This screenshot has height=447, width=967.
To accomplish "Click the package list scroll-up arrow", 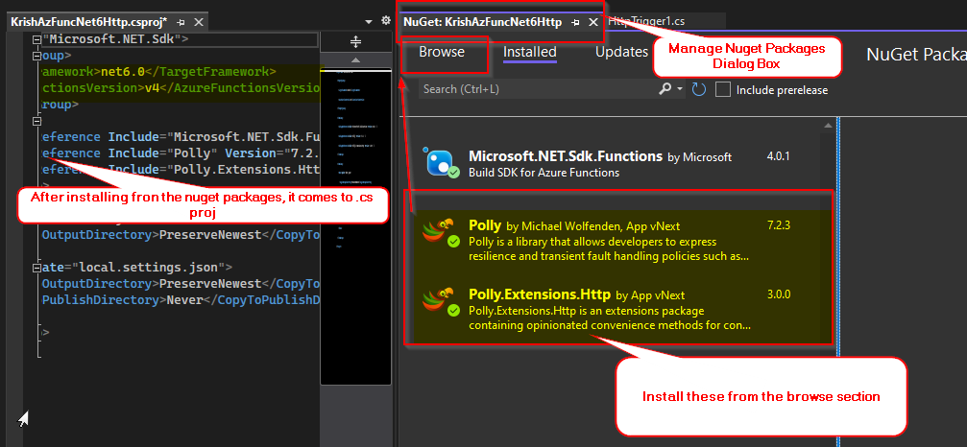I will pyautogui.click(x=829, y=127).
